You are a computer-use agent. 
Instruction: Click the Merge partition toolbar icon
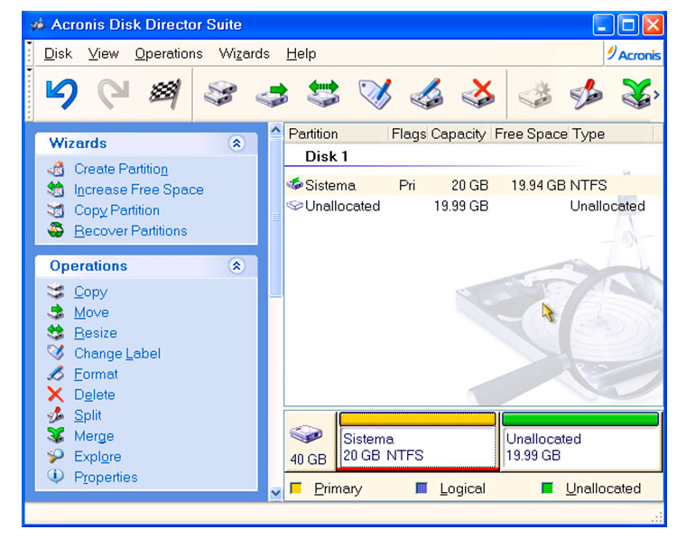[x=636, y=94]
